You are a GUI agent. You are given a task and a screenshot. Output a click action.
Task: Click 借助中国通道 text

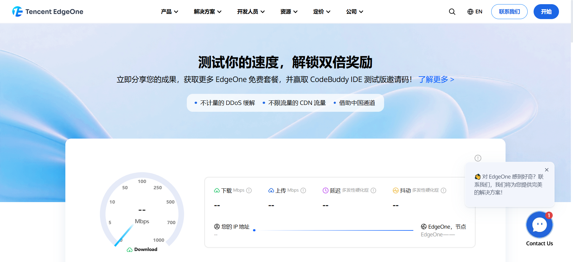click(x=357, y=103)
